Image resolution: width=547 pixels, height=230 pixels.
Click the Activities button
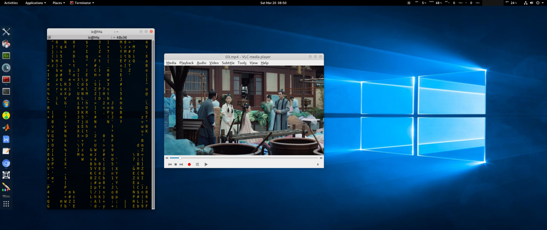click(x=11, y=3)
